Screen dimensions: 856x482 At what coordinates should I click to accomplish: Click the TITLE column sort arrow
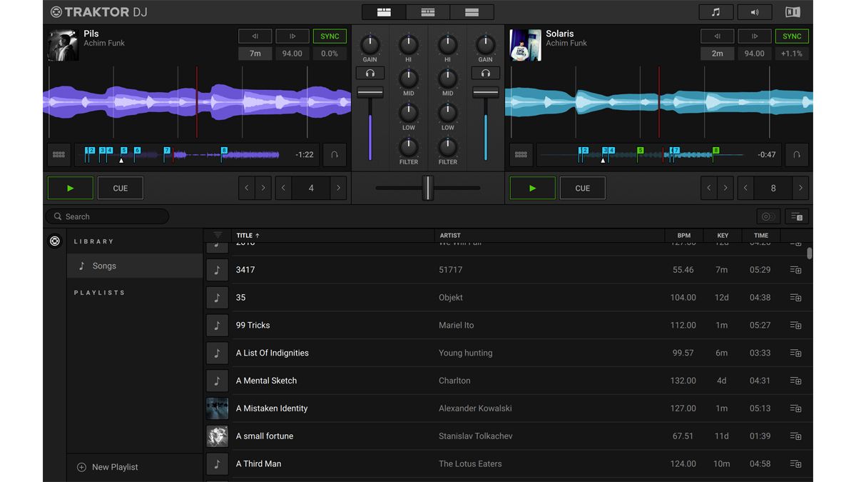tap(256, 235)
